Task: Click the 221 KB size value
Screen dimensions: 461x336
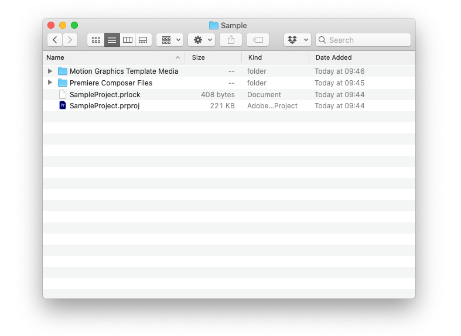Action: [222, 106]
